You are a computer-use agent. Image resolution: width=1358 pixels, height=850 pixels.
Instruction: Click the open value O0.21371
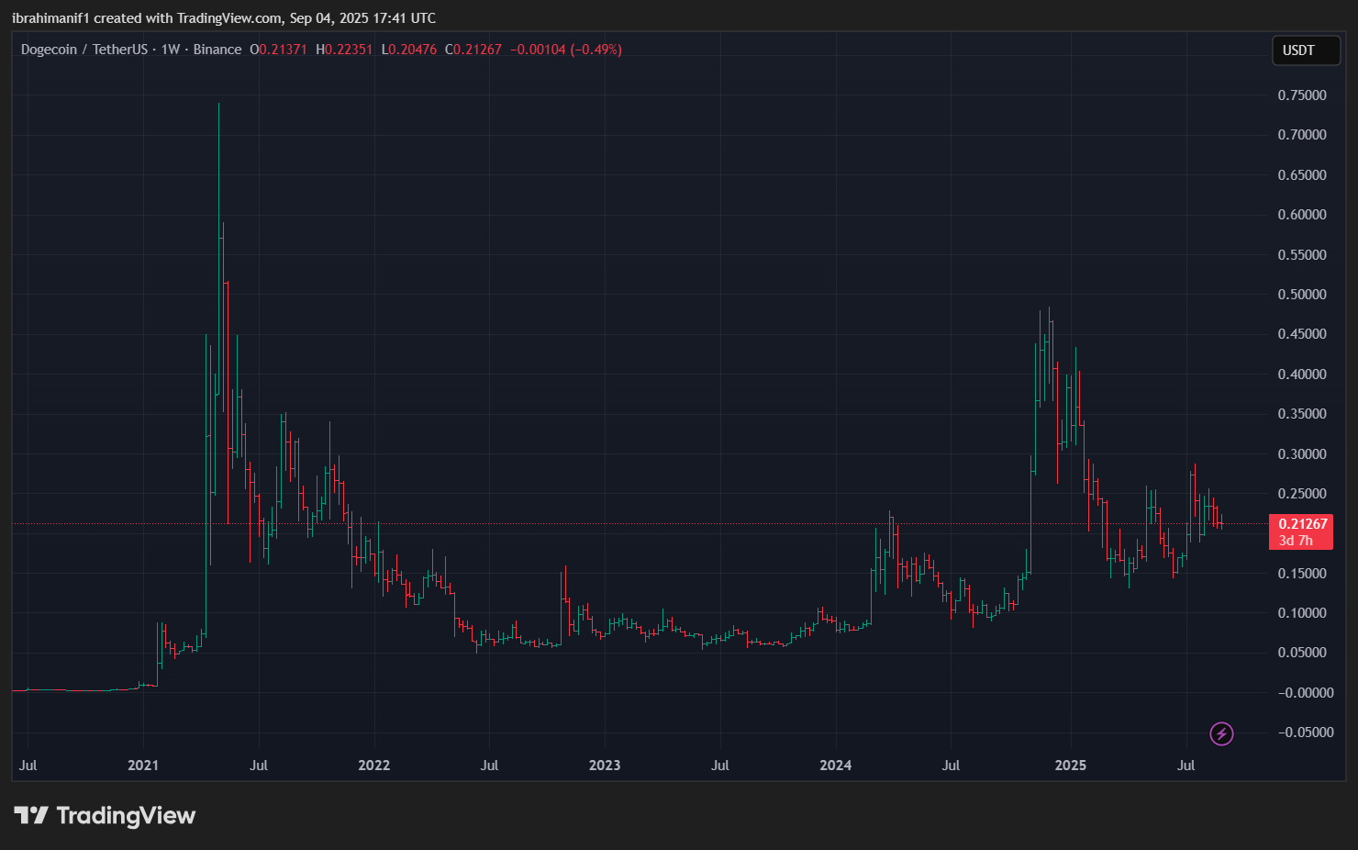point(278,50)
